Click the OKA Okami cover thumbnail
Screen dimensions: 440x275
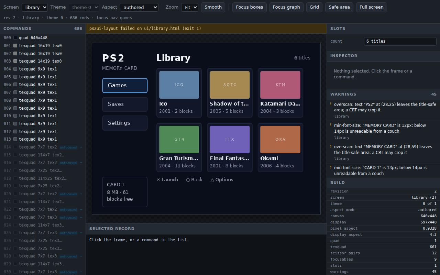tap(280, 140)
